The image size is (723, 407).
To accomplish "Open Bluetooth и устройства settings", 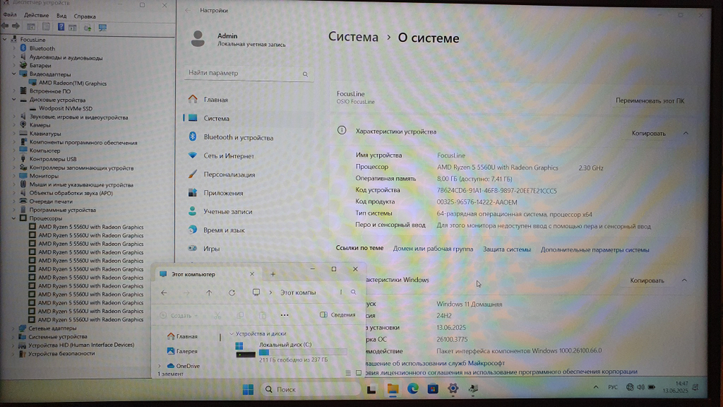I will (x=239, y=137).
